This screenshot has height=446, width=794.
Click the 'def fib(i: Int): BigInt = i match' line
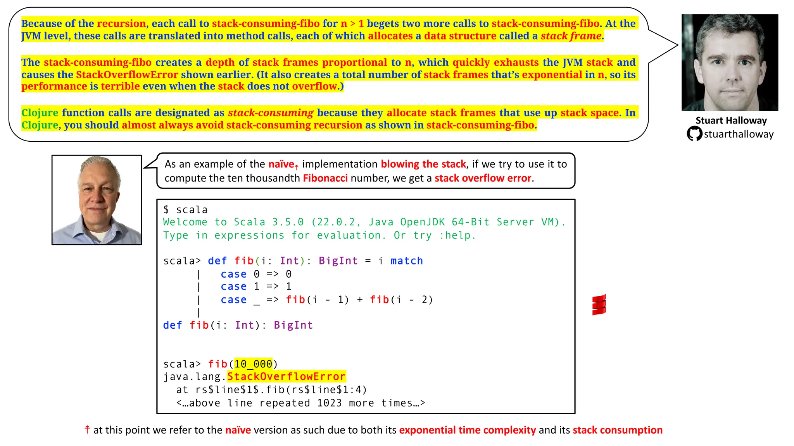[x=293, y=261]
